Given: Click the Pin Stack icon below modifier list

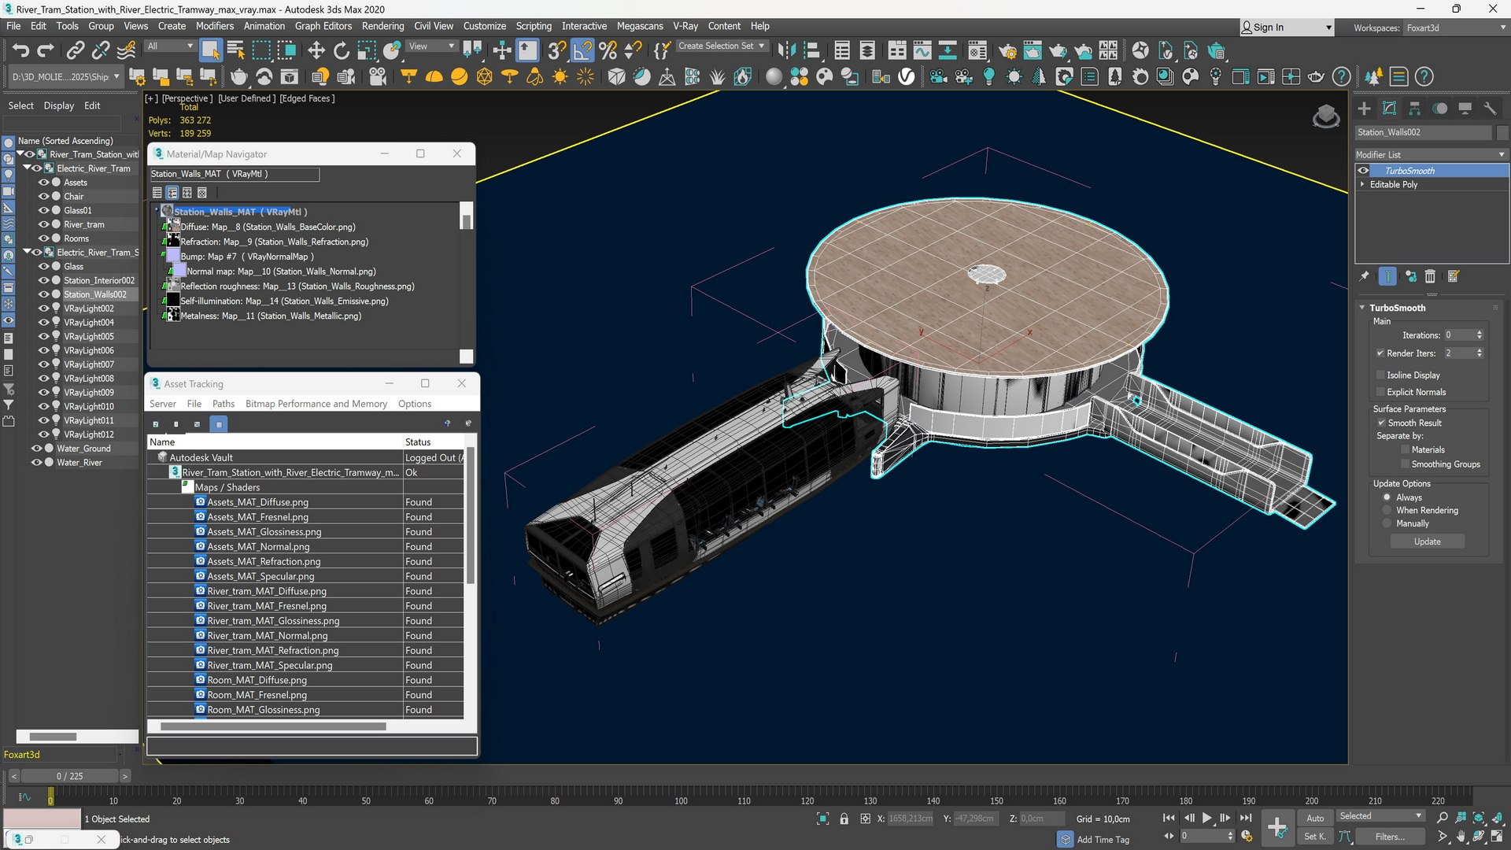Looking at the screenshot, I should pyautogui.click(x=1364, y=276).
